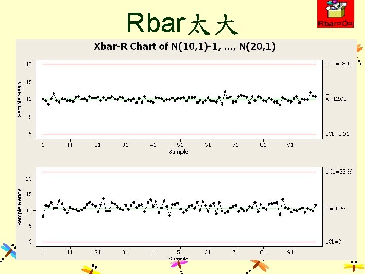Click the LCL label of Sample Mean chart
Image resolution: width=365 pixels, height=274 pixels.
click(337, 134)
